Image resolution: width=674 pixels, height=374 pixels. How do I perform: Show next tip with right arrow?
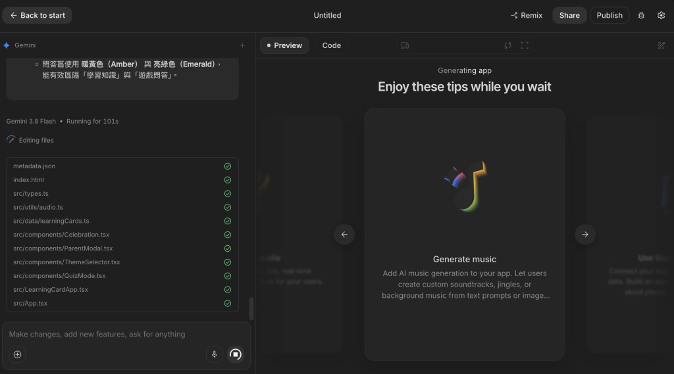[x=585, y=235]
